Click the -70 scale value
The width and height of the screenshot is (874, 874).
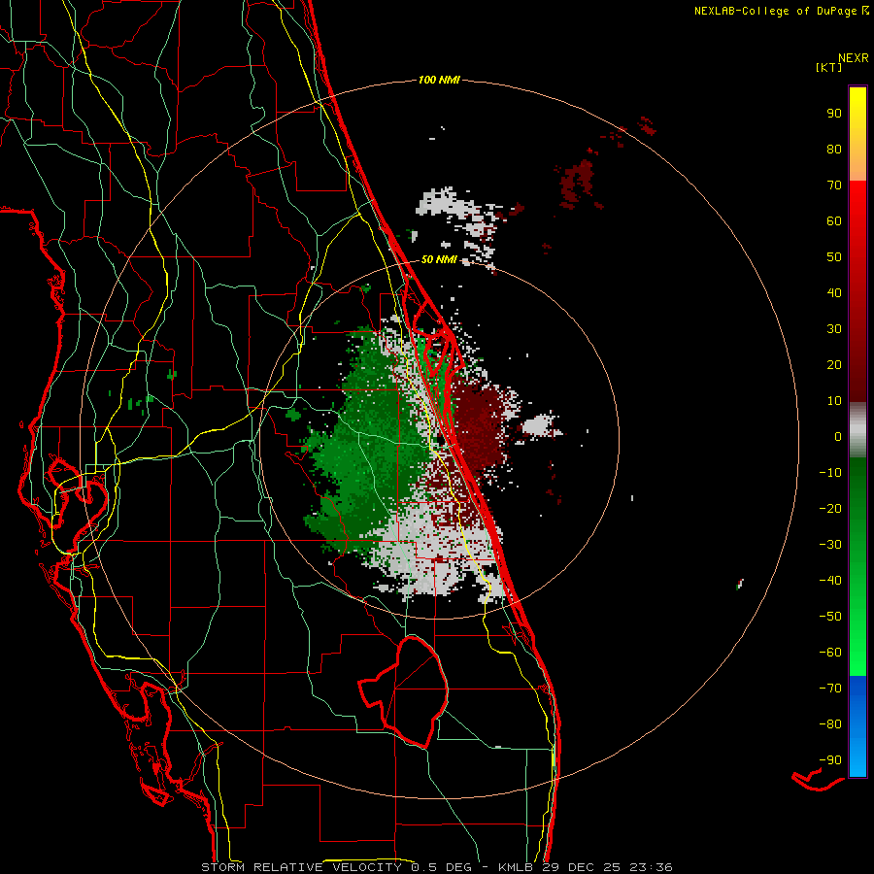tap(830, 689)
